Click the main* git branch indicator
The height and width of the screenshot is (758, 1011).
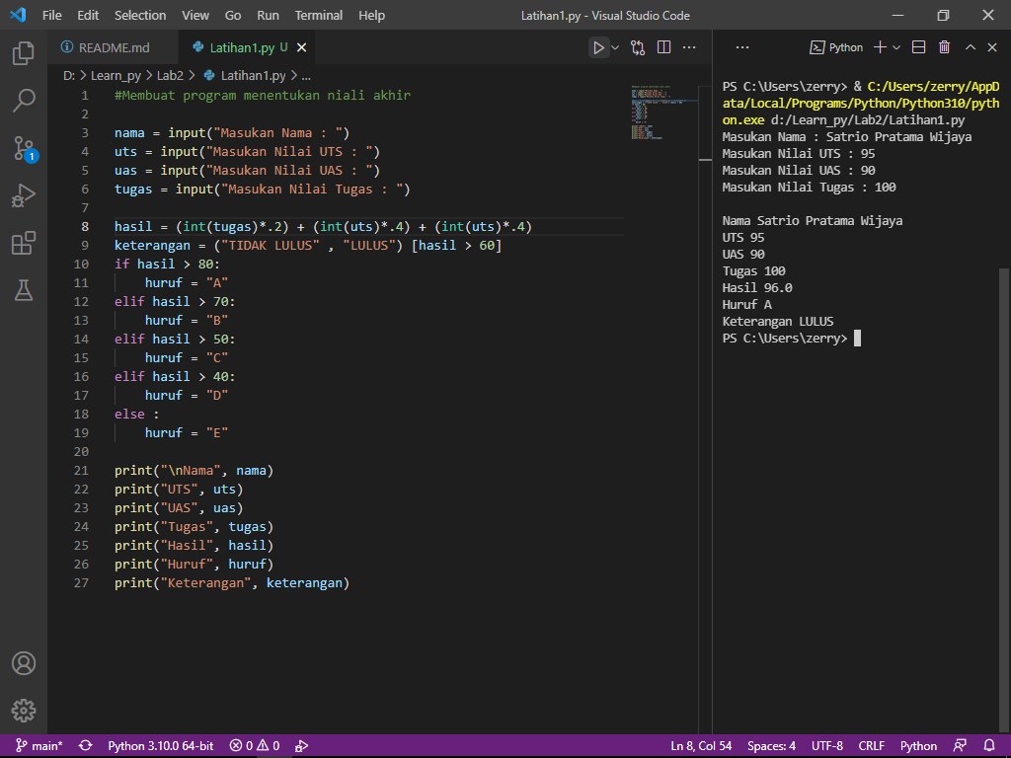point(39,746)
